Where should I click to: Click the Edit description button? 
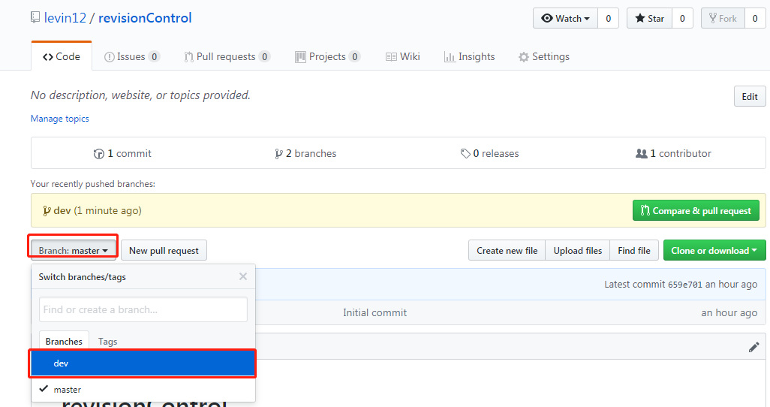pyautogui.click(x=750, y=96)
